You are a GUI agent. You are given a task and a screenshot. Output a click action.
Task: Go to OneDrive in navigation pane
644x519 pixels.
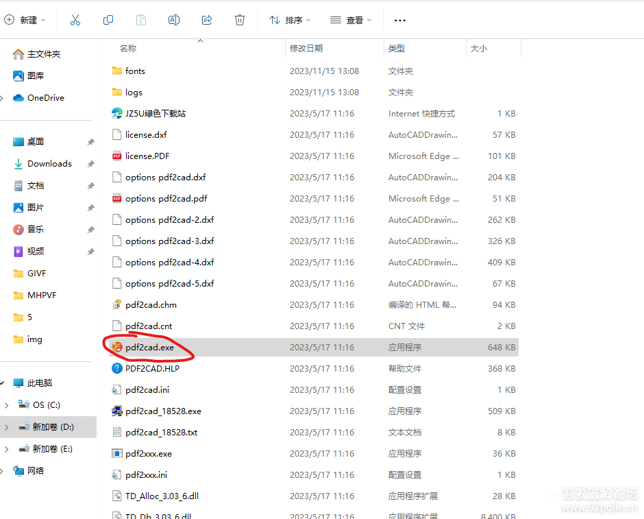45,98
